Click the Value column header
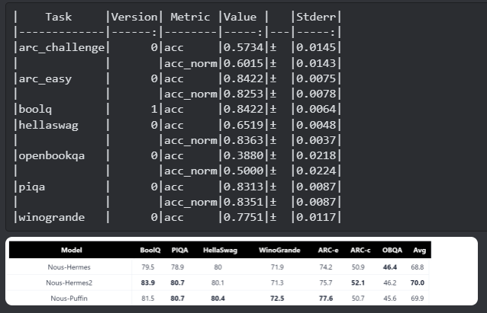Screen dimensions: 487x313 [x=240, y=17]
